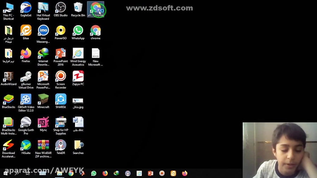The width and height of the screenshot is (317, 178).
Task: Select the BlueStacks Multi-Insta... desktop icon
Action: tap(8, 126)
